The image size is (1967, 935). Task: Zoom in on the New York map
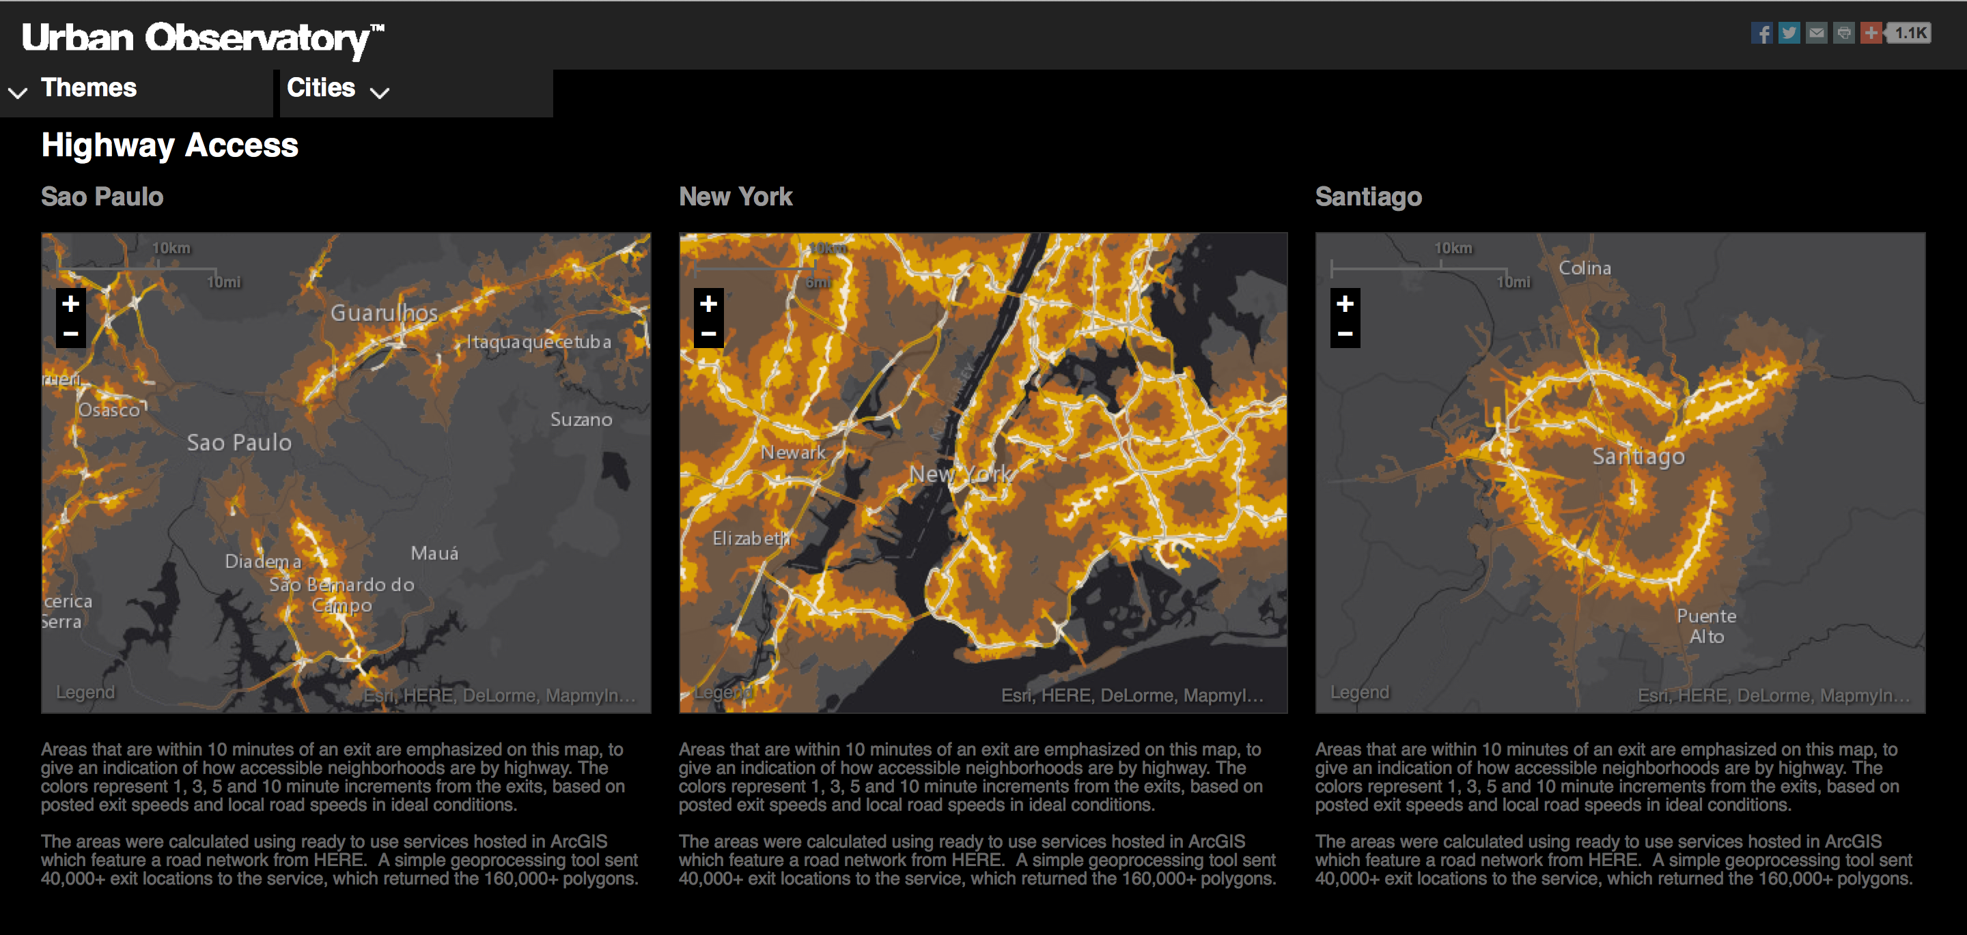709,303
